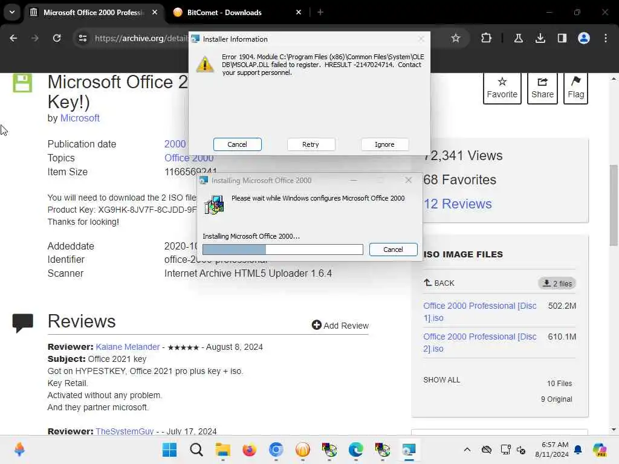Click Cancel in Installer Information dialog

[x=237, y=144]
